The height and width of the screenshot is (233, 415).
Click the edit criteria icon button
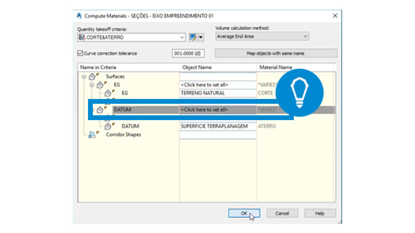pos(193,37)
